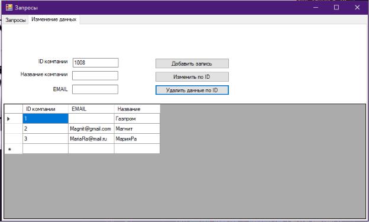Click the Название компании text field

[95, 76]
